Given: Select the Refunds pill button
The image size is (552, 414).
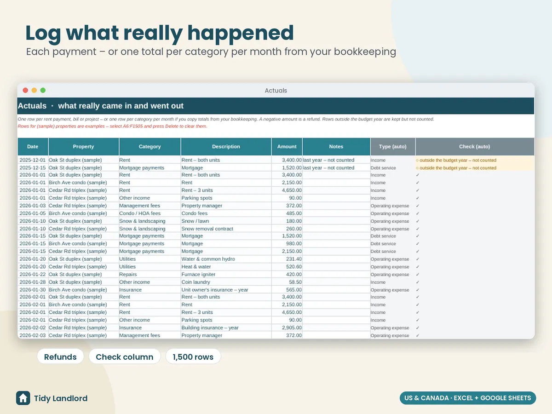Looking at the screenshot, I should click(x=60, y=356).
